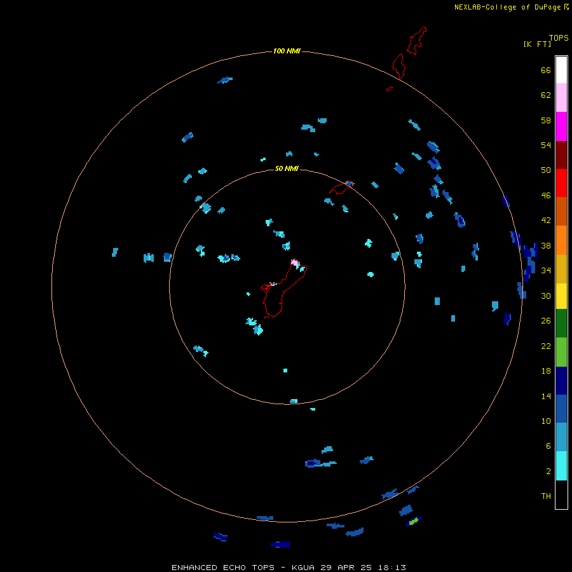
Task: Click the ENHANCED ECHO TOPS caption
Action: (x=222, y=568)
